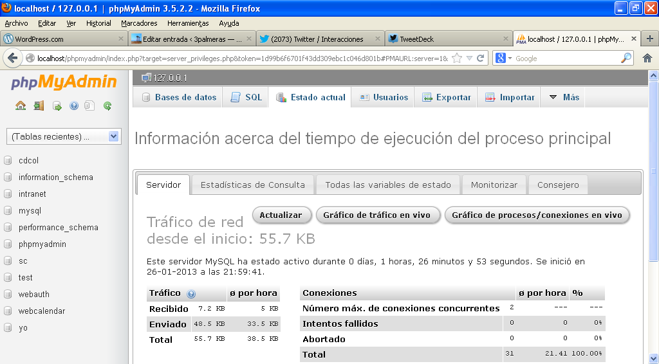Select the information_schema database
The width and height of the screenshot is (659, 364).
coord(55,177)
